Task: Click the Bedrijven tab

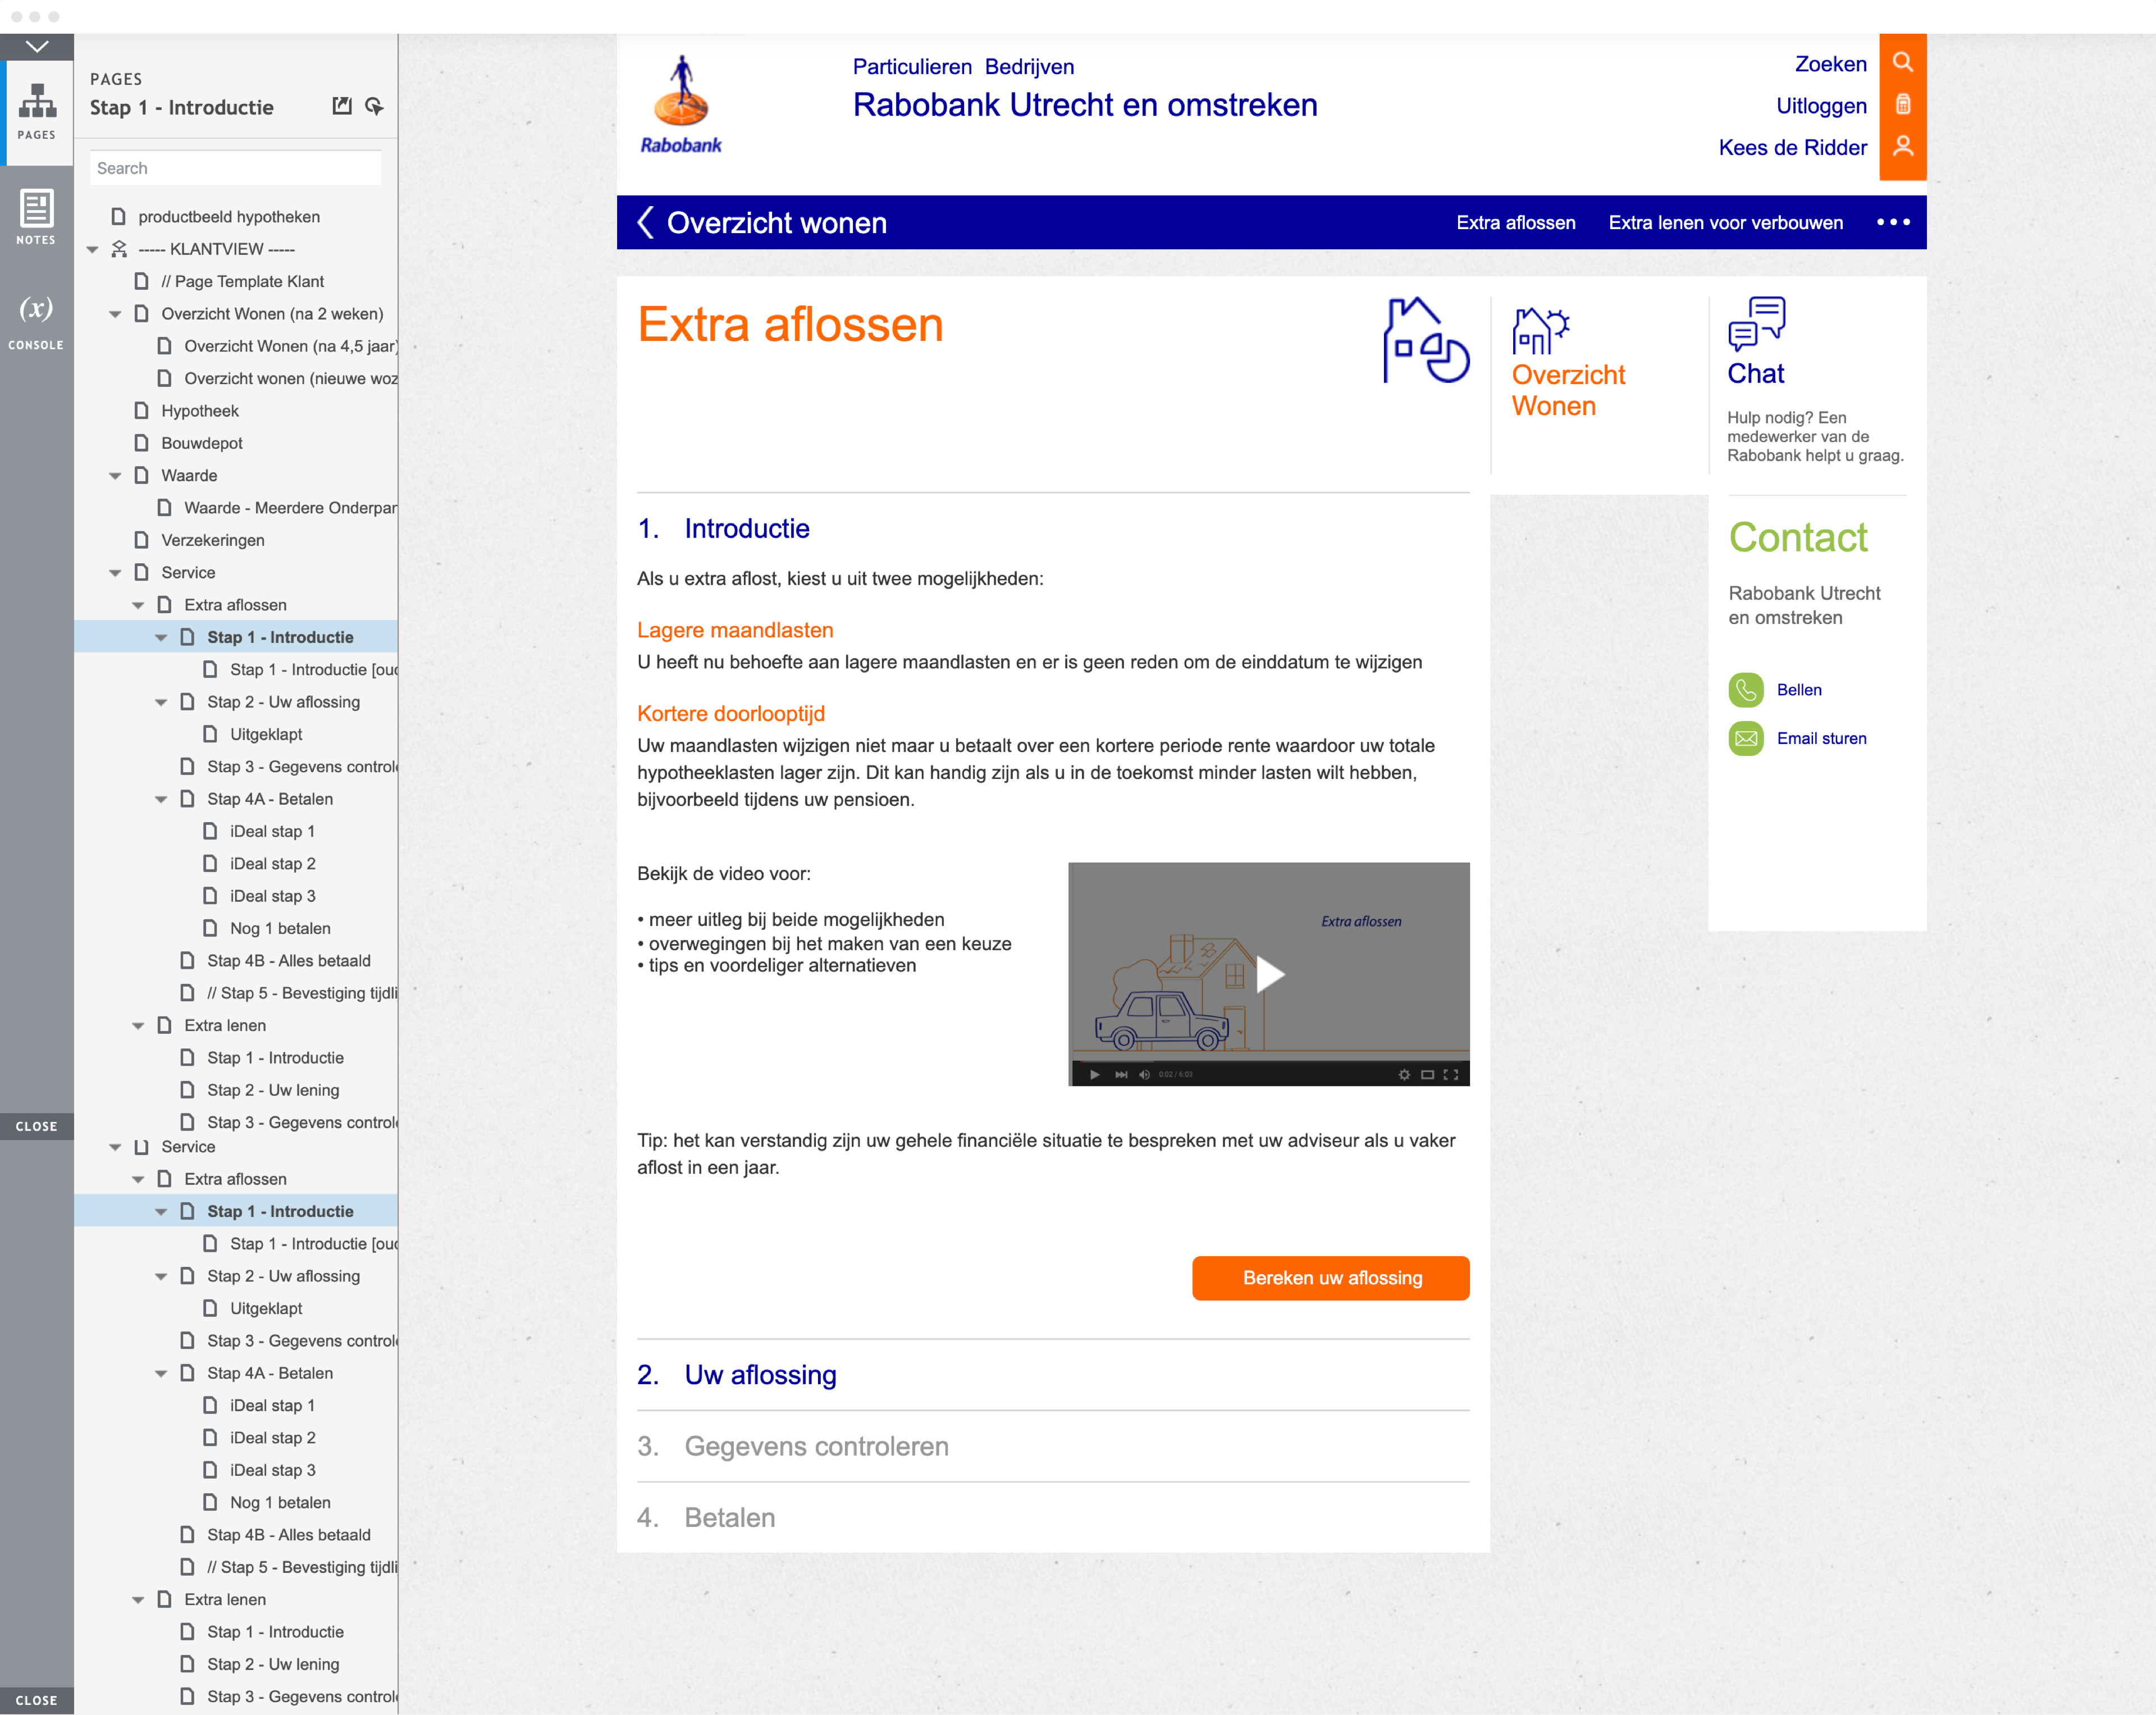Action: [x=1029, y=67]
